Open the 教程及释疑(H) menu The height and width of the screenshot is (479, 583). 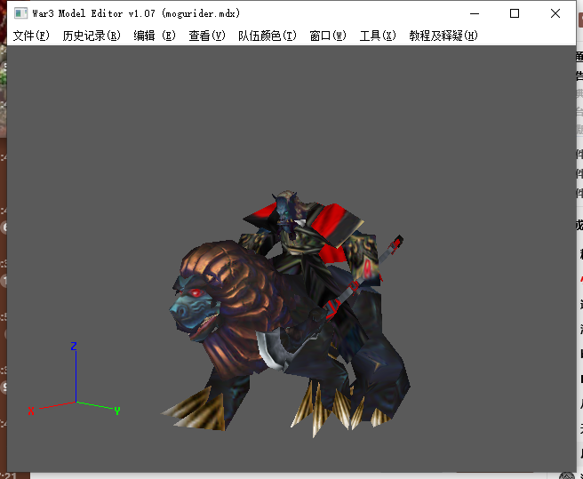[443, 36]
